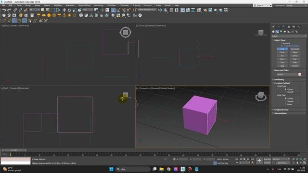Open the File menu

click(x=3, y=5)
